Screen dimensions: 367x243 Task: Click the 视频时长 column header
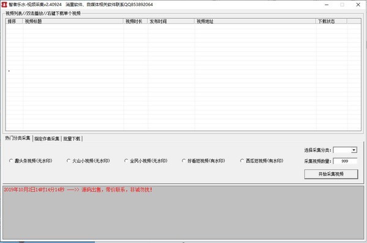click(x=135, y=21)
